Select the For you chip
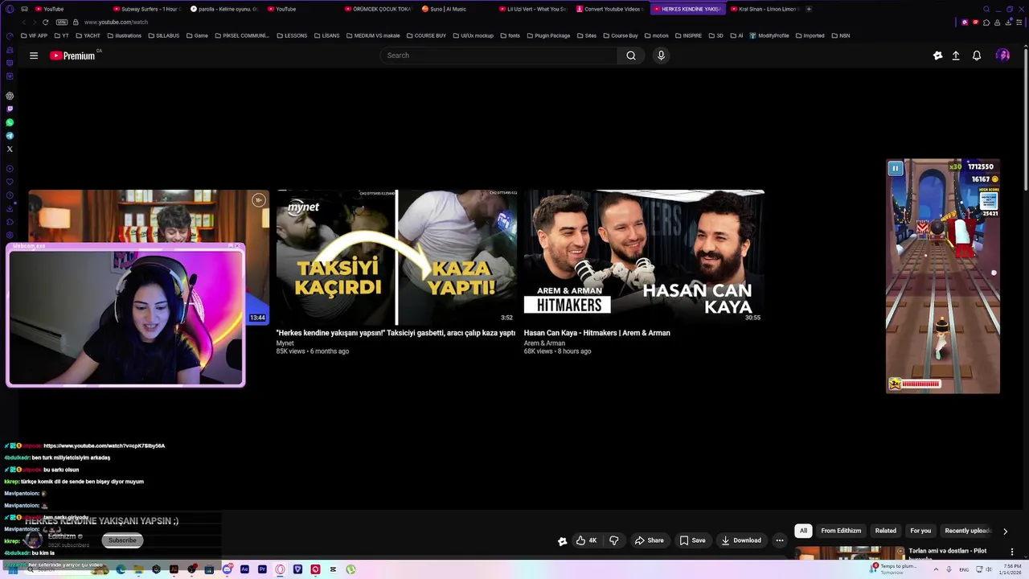Viewport: 1029px width, 579px height. pyautogui.click(x=920, y=531)
